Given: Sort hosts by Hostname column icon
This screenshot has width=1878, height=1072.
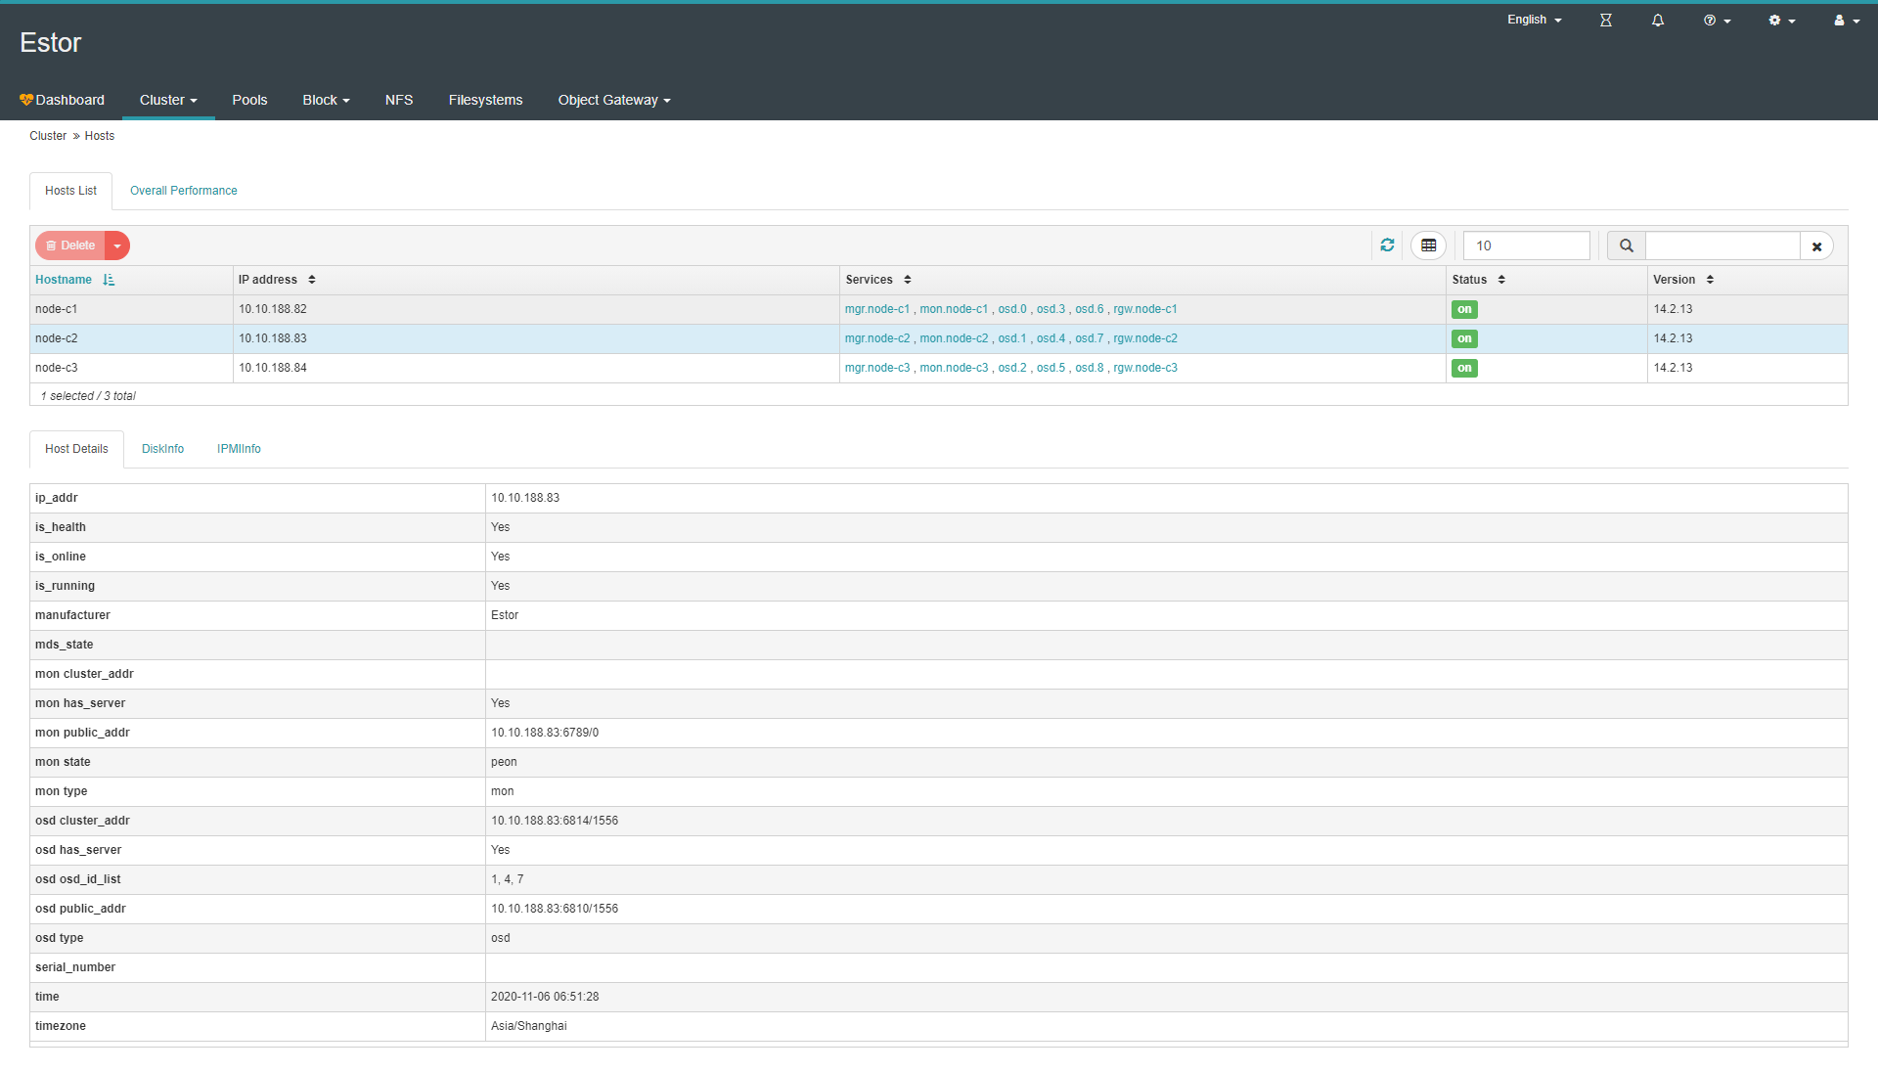Looking at the screenshot, I should point(109,280).
